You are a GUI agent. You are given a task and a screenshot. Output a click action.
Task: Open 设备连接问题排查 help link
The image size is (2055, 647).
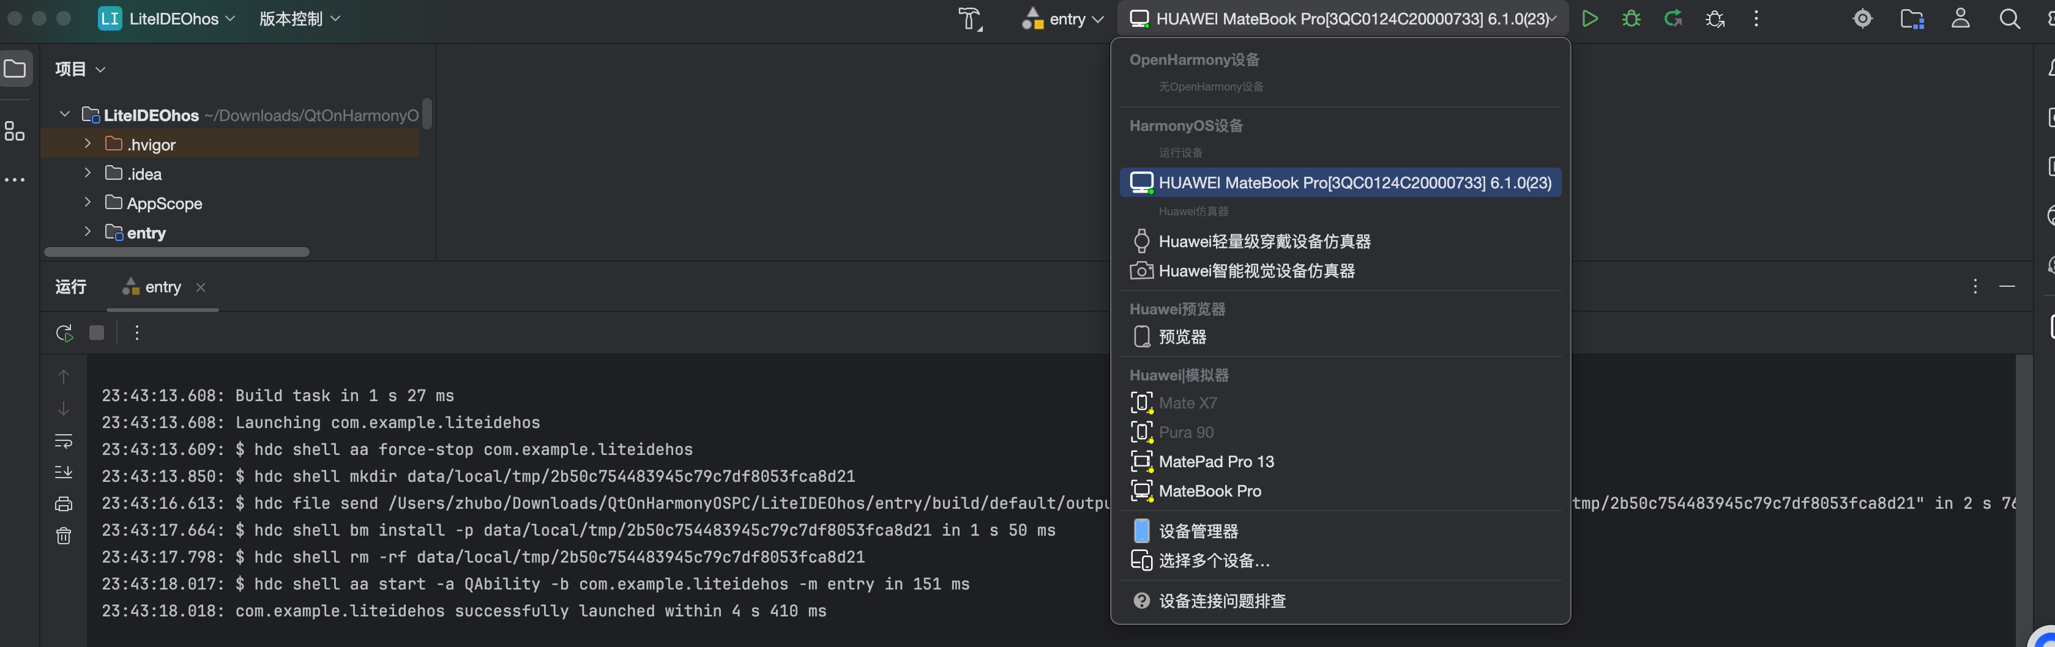(x=1340, y=601)
